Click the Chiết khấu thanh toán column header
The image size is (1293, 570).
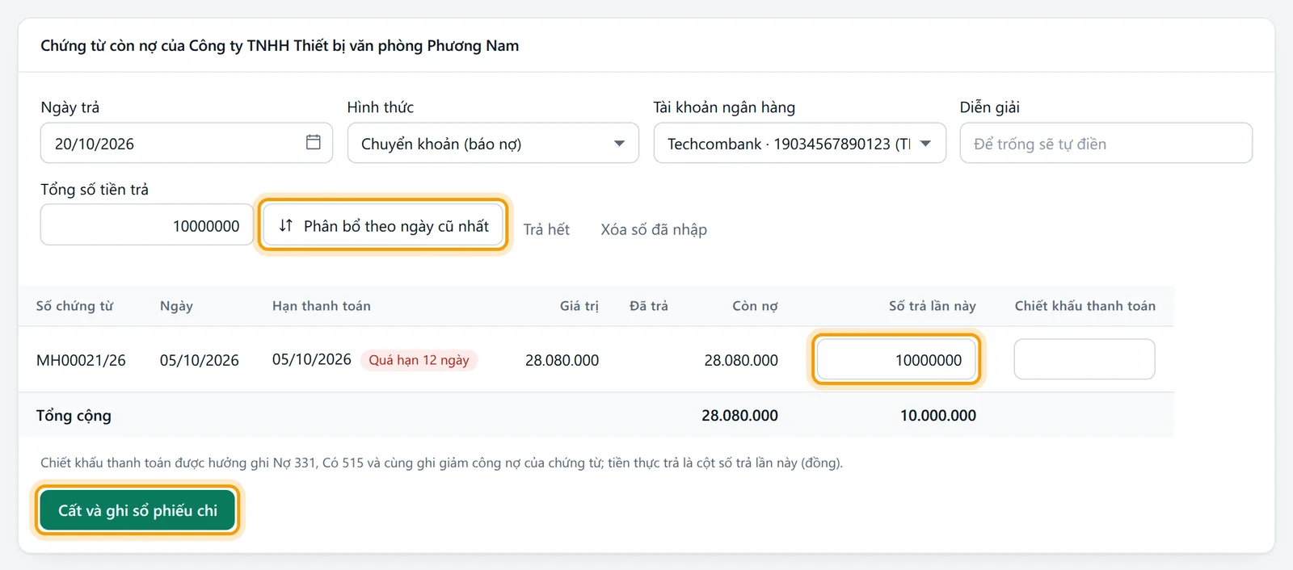[1085, 306]
